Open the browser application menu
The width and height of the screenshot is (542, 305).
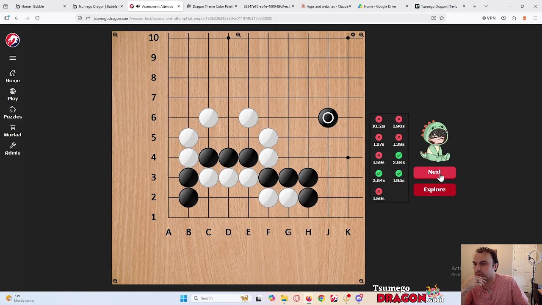click(535, 18)
